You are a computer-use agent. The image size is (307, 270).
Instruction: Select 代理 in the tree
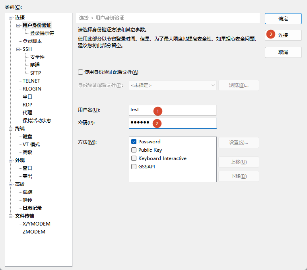click(x=27, y=113)
